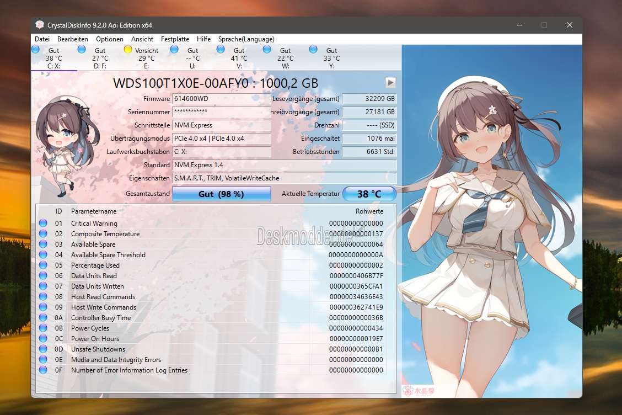This screenshot has width=622, height=415.
Task: Click the status orb beside Power Cycles
Action: [43, 328]
